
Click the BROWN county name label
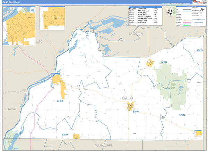coord(10,109)
